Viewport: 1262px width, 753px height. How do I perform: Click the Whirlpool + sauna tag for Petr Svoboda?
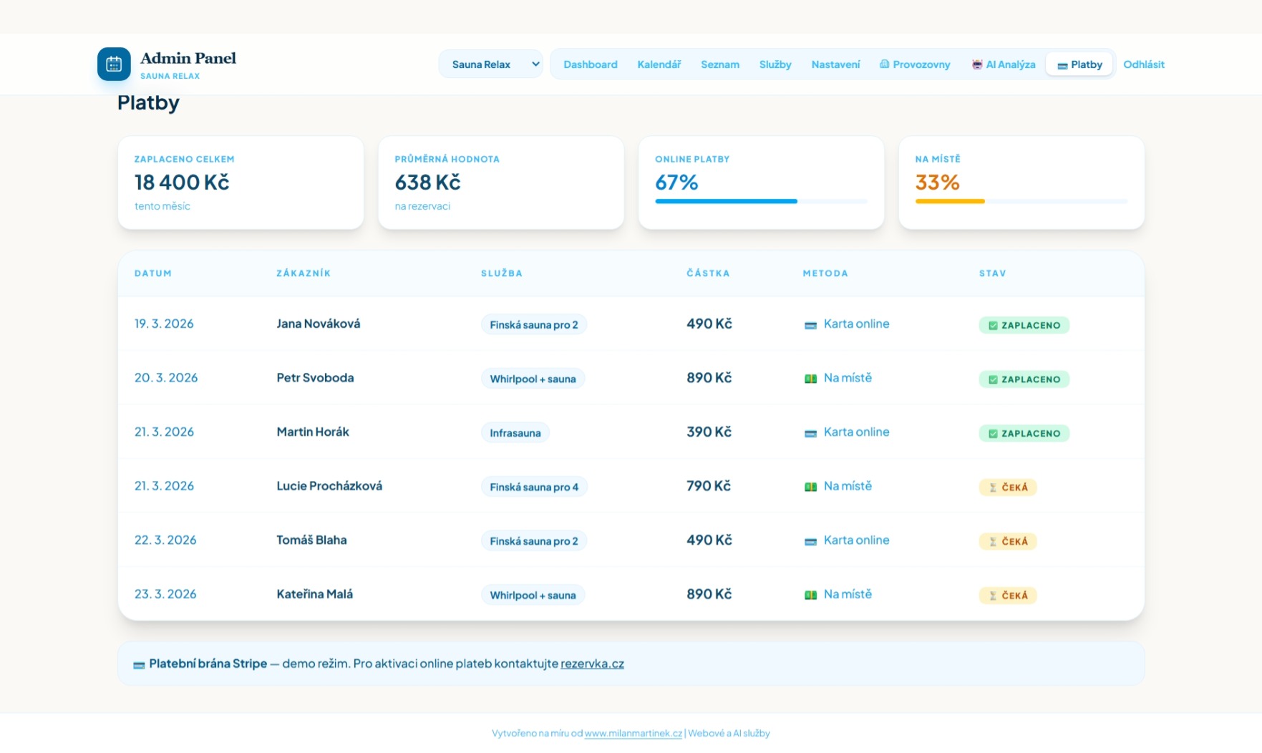533,379
